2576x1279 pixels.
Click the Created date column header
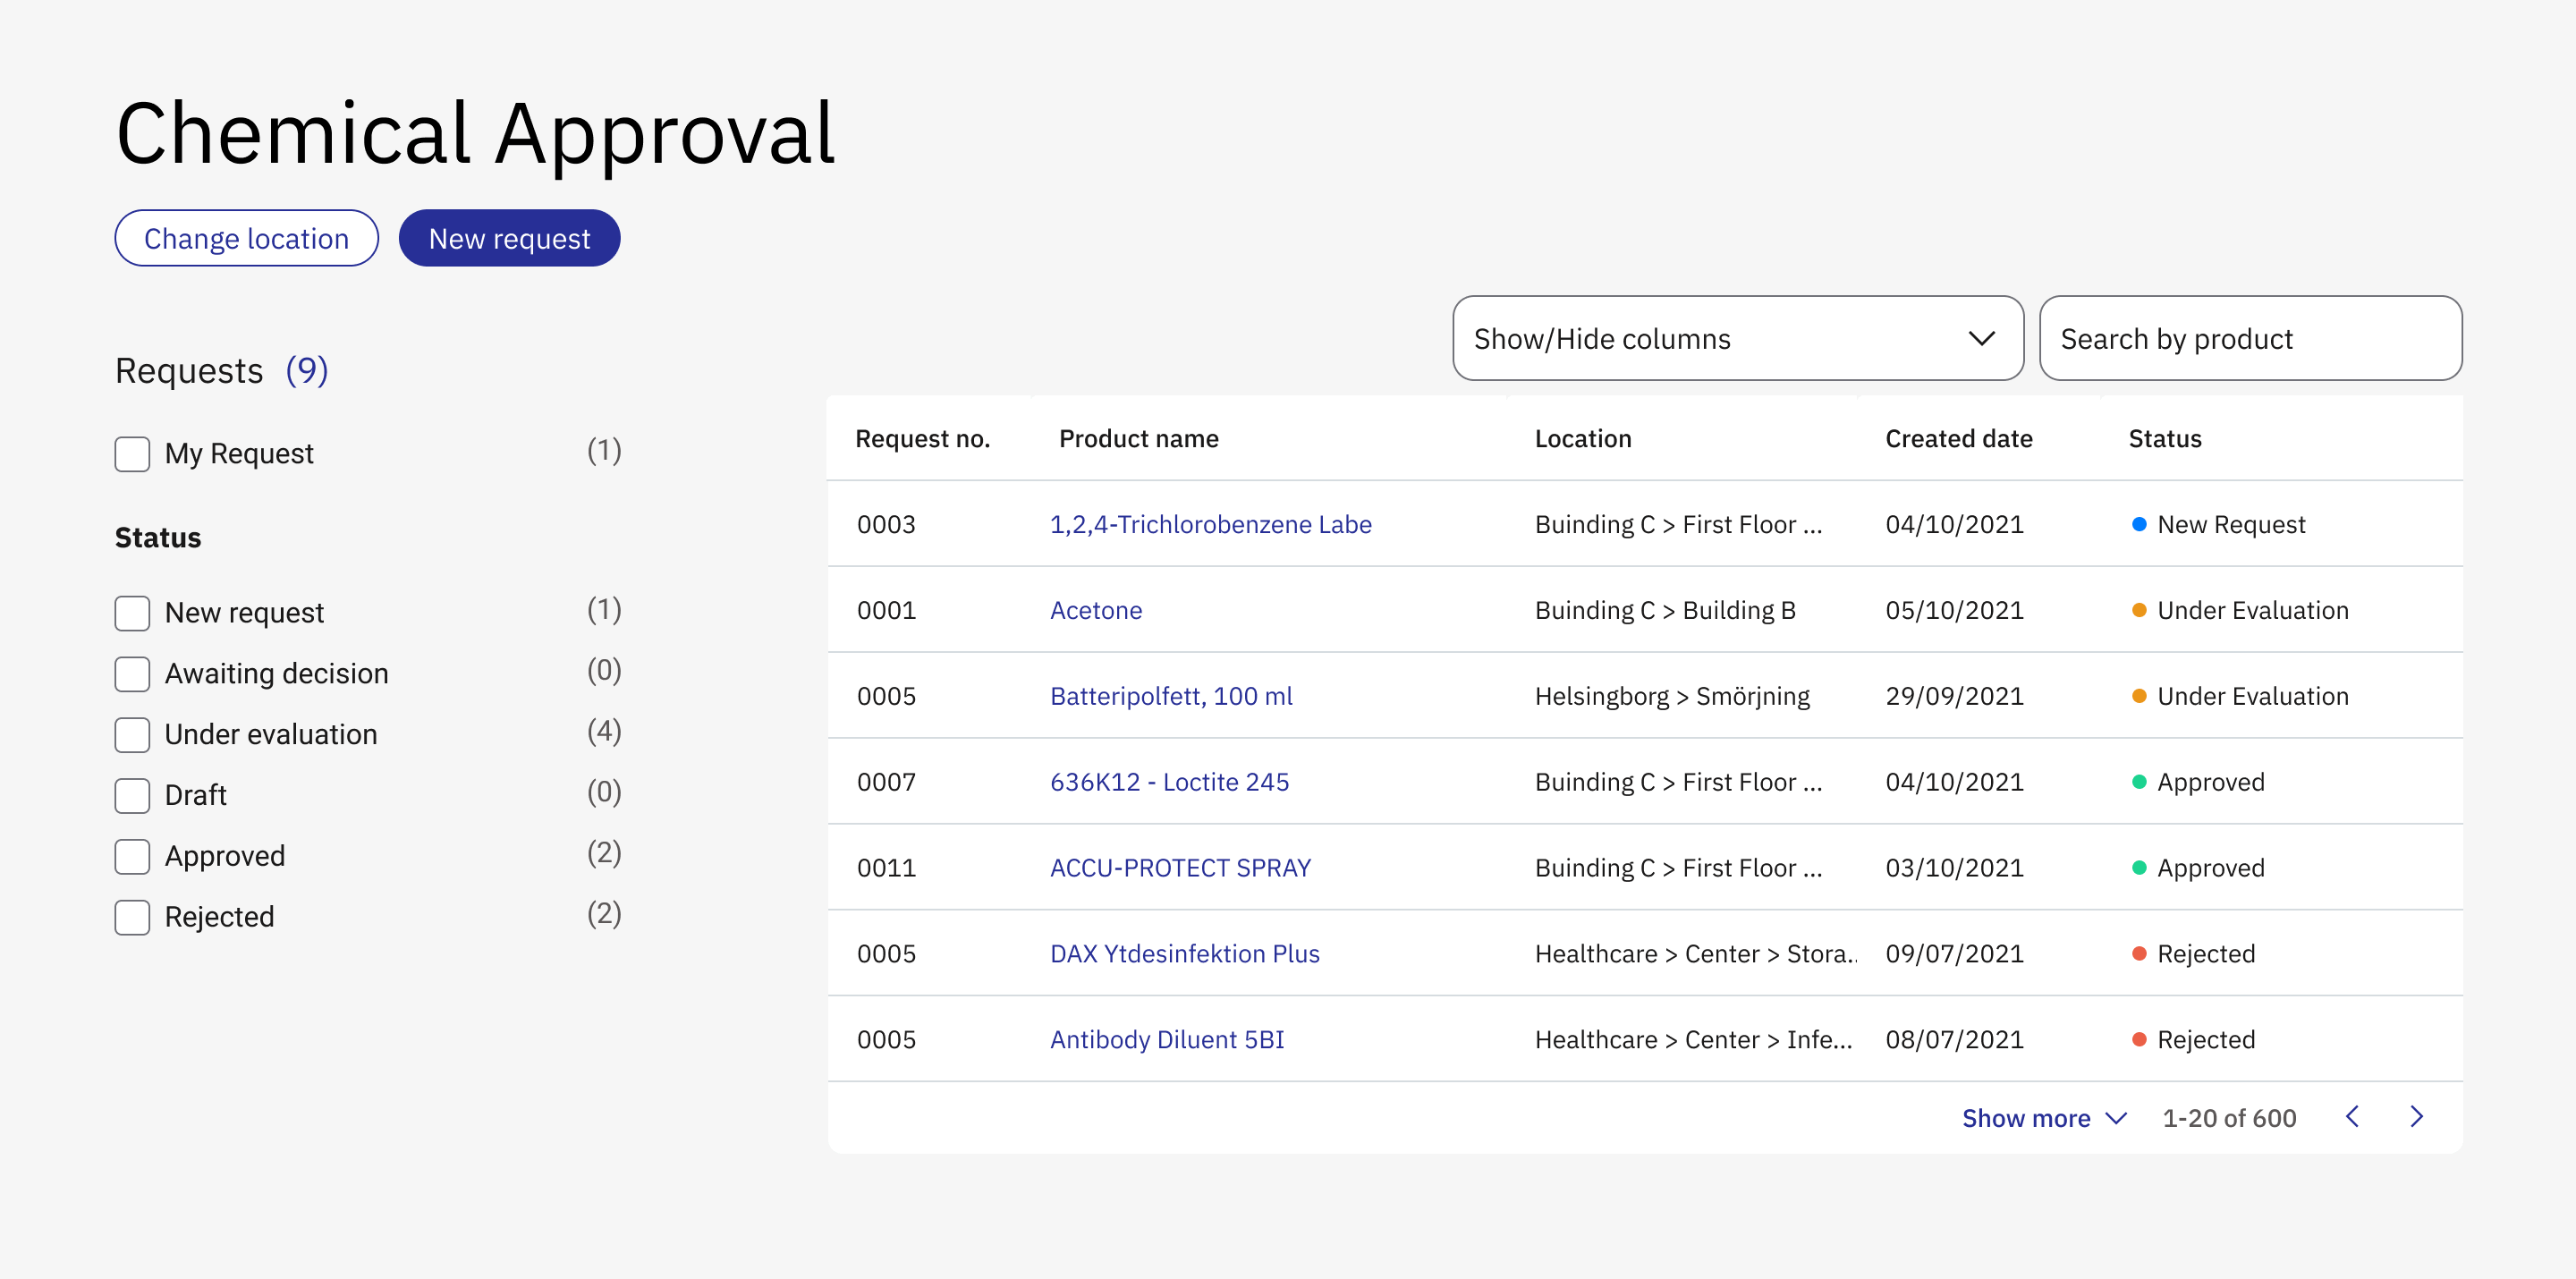point(1958,439)
